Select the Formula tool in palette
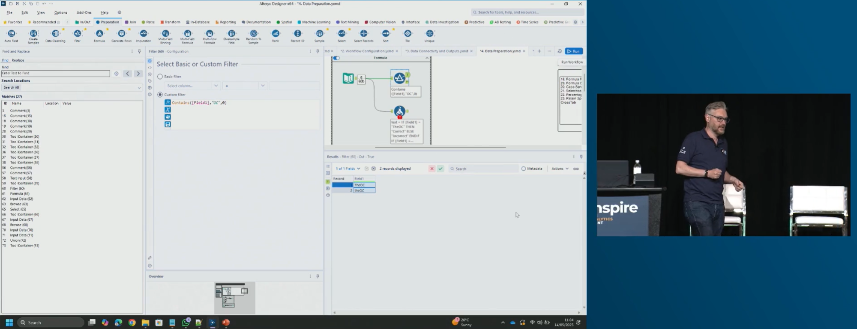Viewport: 857px width, 329px height. [99, 34]
